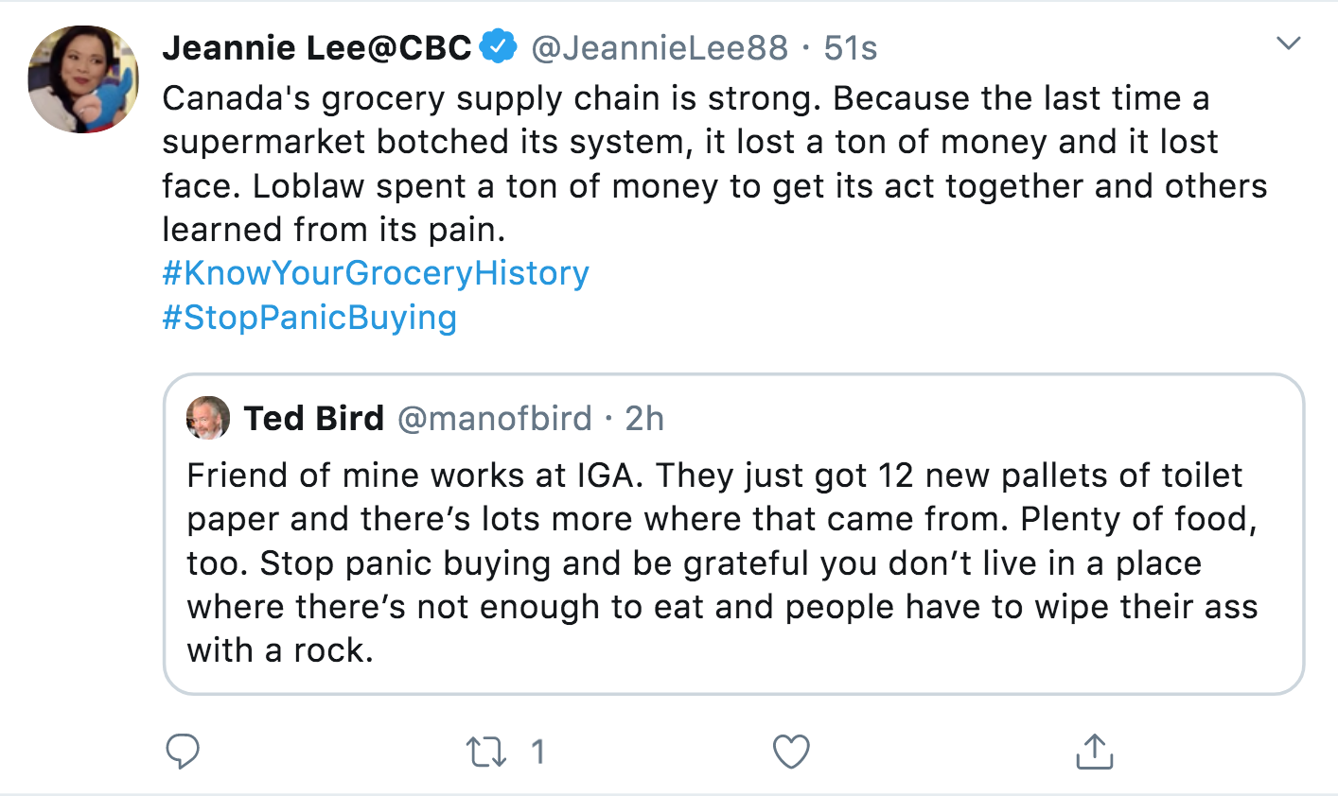
Task: Open the #KnowYourGroceryHistory hashtag
Action: click(376, 273)
